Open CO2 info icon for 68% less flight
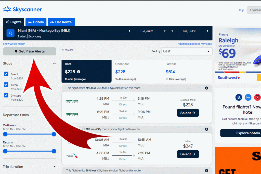The width and height of the screenshot is (261, 174). pos(206,170)
